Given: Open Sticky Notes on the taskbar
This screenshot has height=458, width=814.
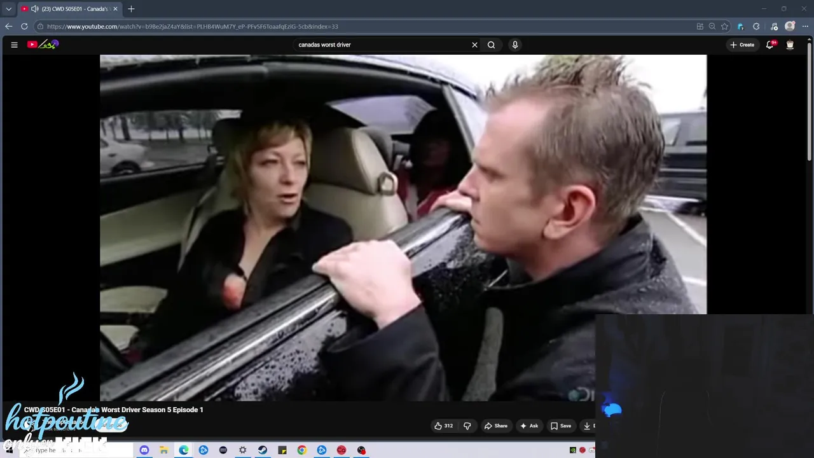Looking at the screenshot, I should 282,450.
